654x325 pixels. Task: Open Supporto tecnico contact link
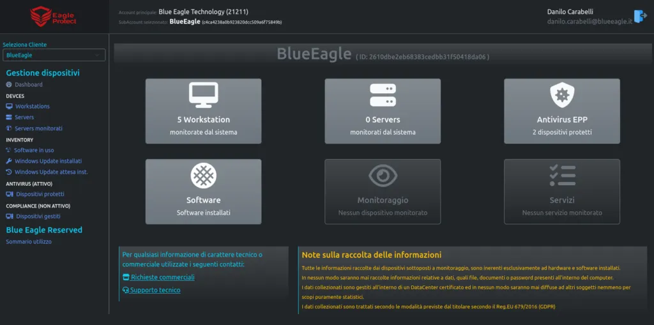coord(155,290)
